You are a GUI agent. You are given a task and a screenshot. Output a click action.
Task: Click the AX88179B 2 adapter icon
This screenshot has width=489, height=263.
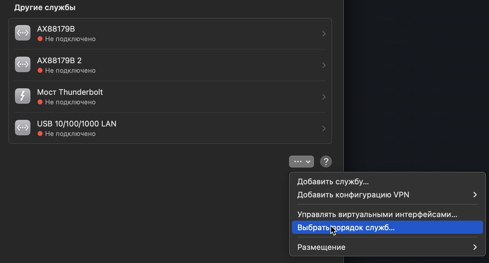pyautogui.click(x=22, y=64)
